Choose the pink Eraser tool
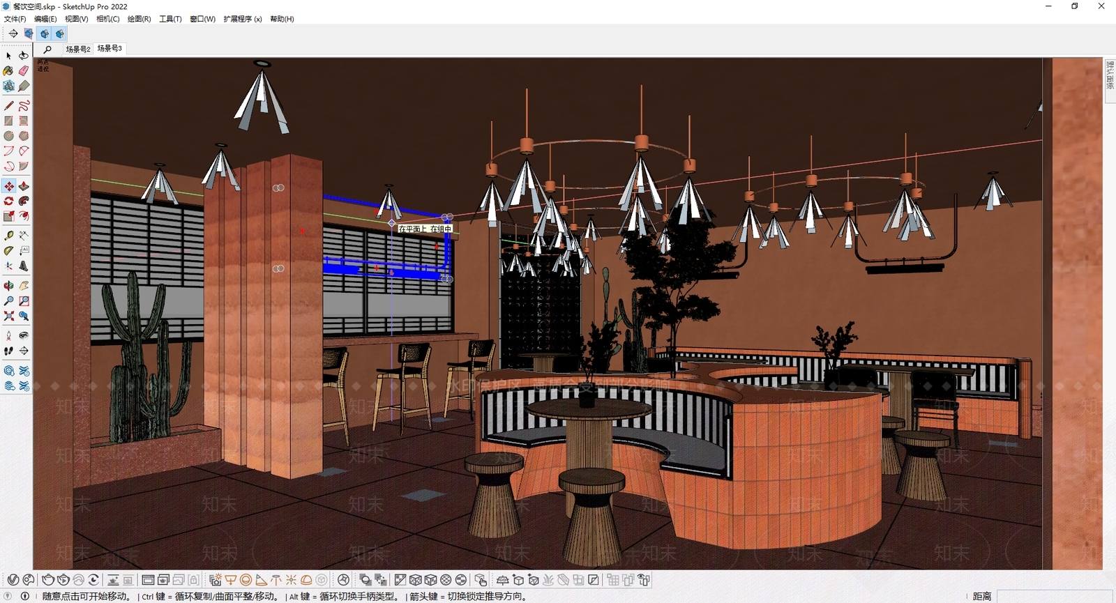The height and width of the screenshot is (603, 1116). point(24,70)
